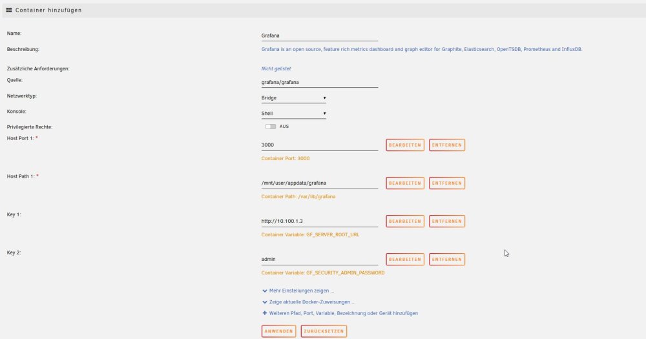Click Bearbeiten for Host Port 1
The height and width of the screenshot is (339, 646).
coord(405,145)
